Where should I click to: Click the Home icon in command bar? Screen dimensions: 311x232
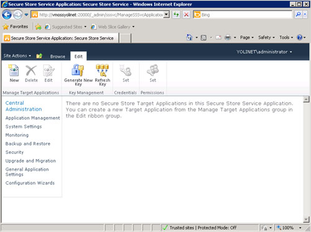pos(189,37)
